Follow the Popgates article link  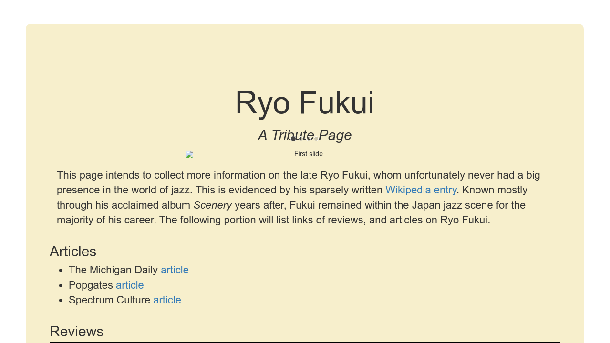[130, 285]
